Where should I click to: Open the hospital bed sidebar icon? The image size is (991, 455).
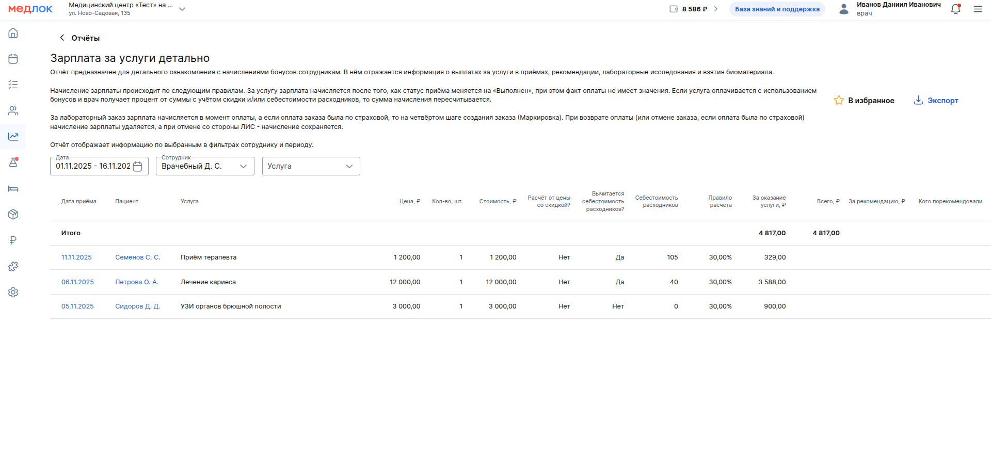[x=13, y=189]
